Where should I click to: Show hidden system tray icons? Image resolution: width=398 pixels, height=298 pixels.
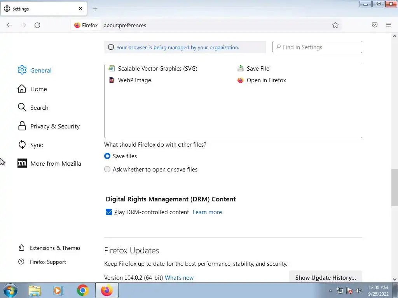point(330,291)
